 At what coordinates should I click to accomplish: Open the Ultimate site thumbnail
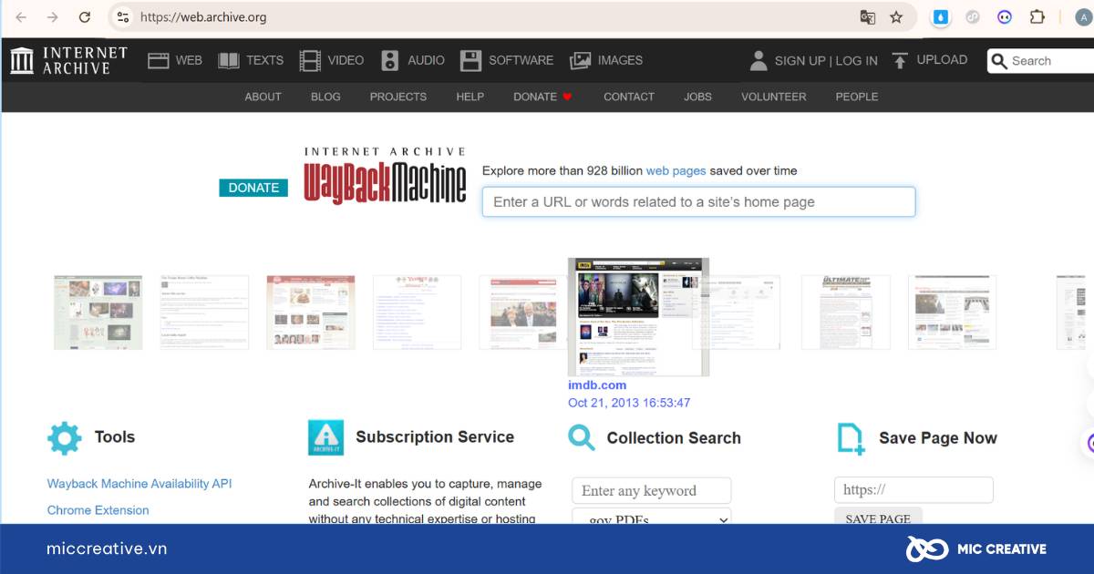tap(846, 313)
